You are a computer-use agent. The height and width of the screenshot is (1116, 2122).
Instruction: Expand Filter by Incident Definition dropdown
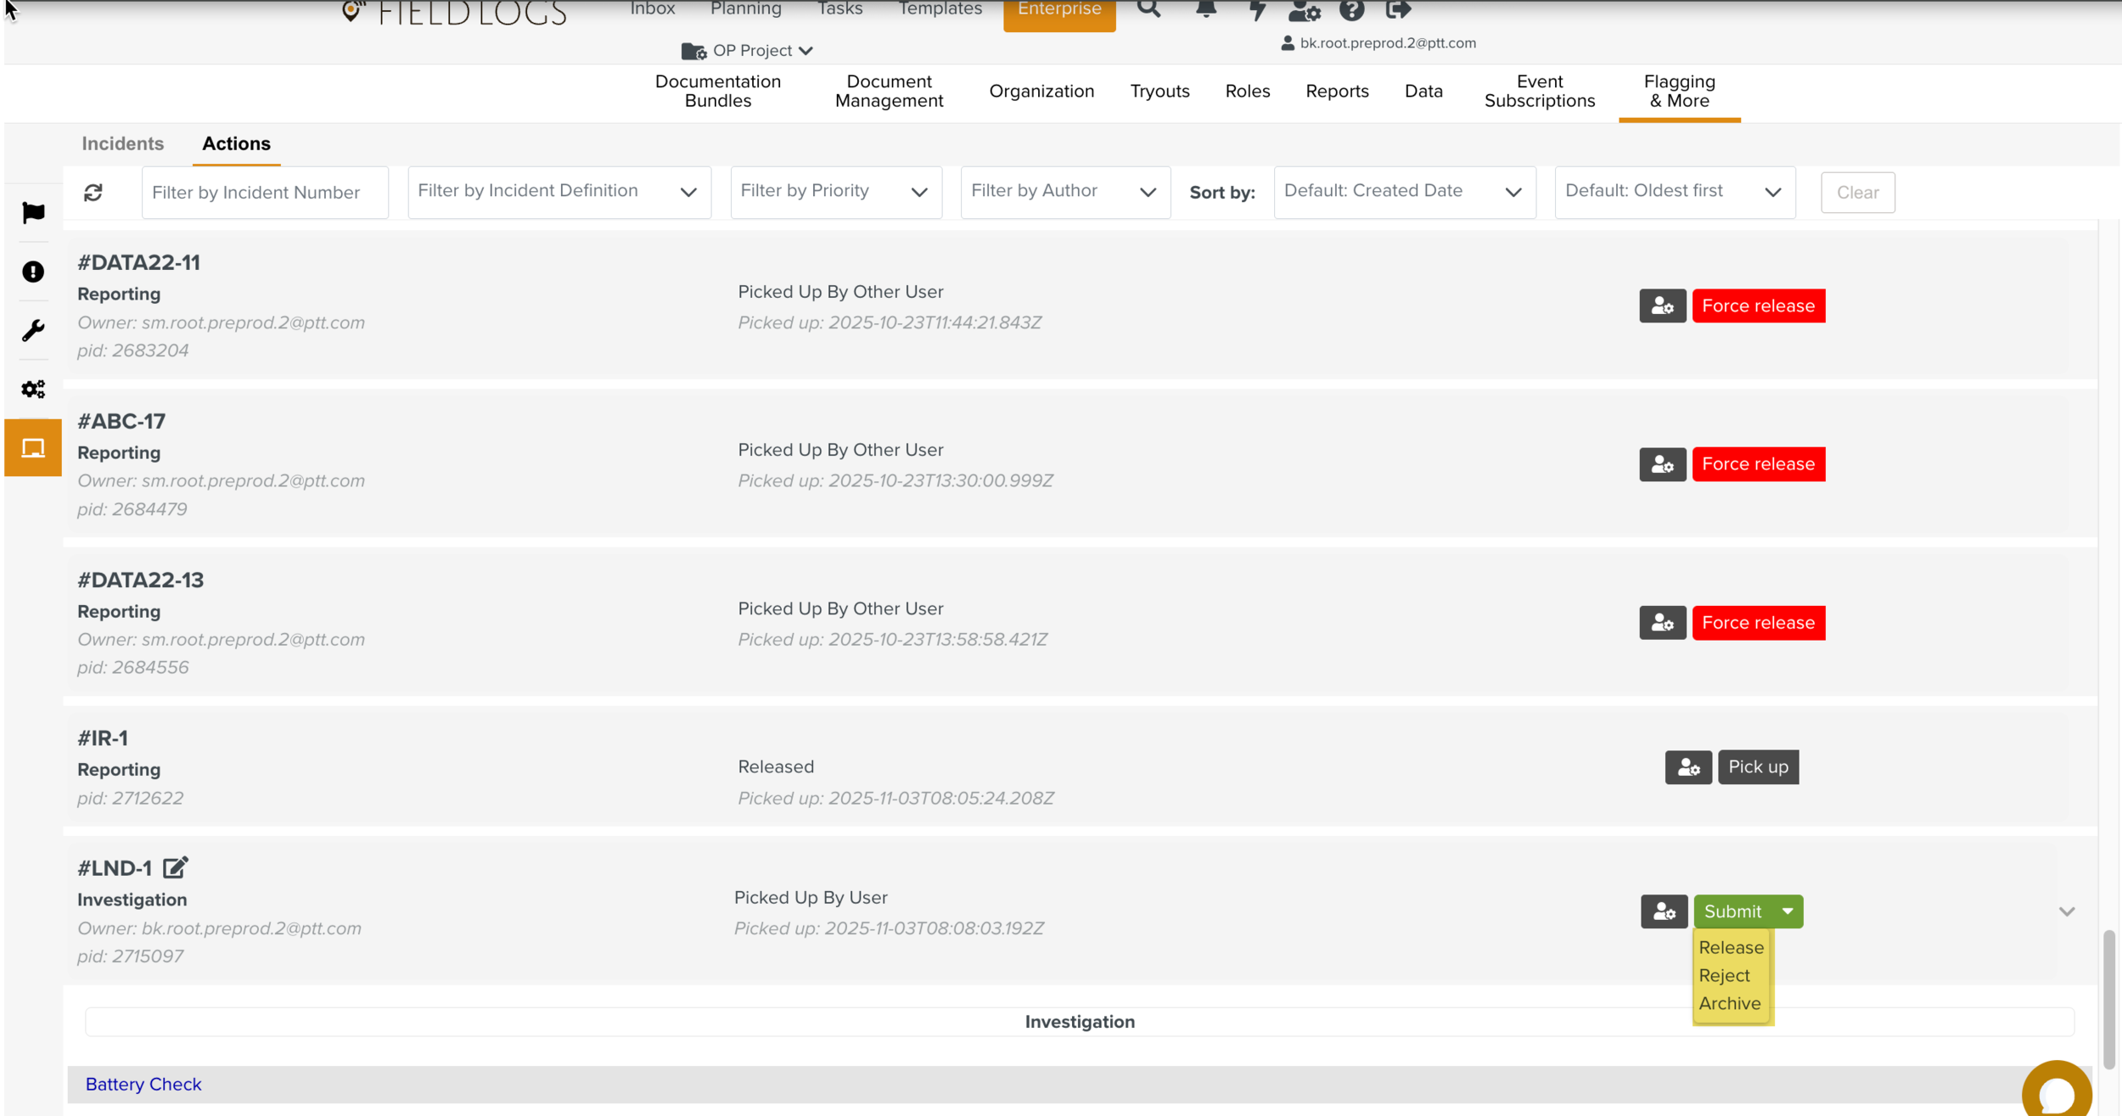pos(559,192)
